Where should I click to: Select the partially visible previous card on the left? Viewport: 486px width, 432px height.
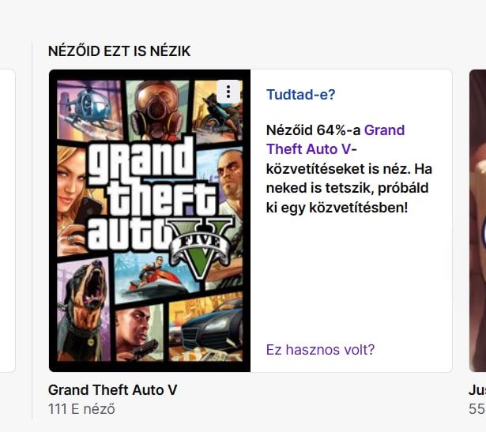tap(7, 220)
